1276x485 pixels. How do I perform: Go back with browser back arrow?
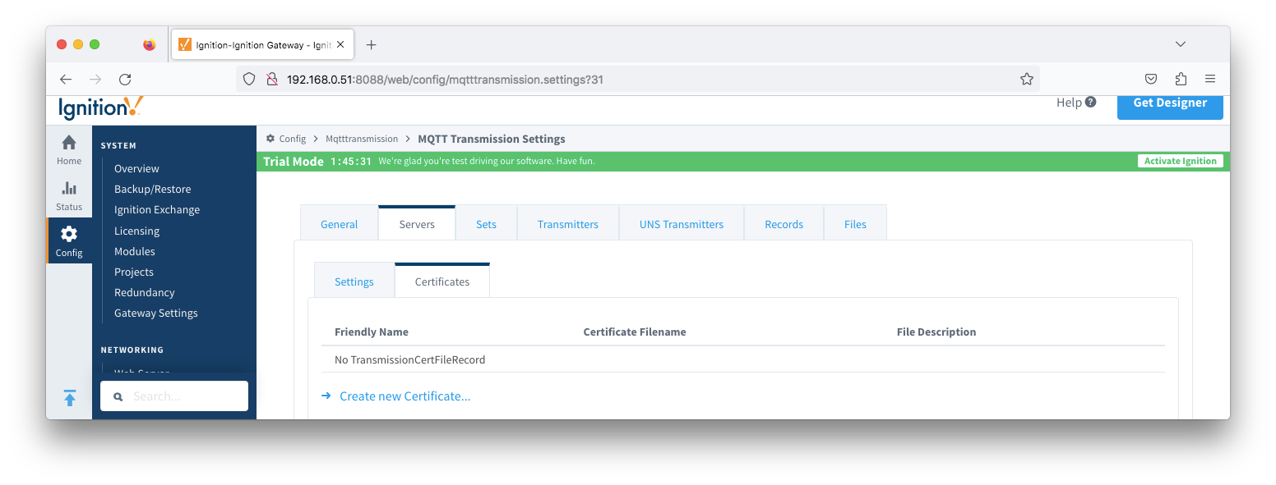pyautogui.click(x=66, y=80)
